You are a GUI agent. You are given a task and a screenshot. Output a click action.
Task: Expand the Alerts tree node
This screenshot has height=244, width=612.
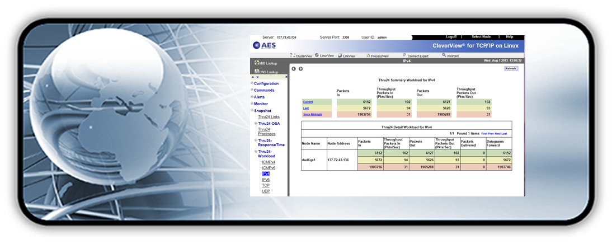click(252, 96)
